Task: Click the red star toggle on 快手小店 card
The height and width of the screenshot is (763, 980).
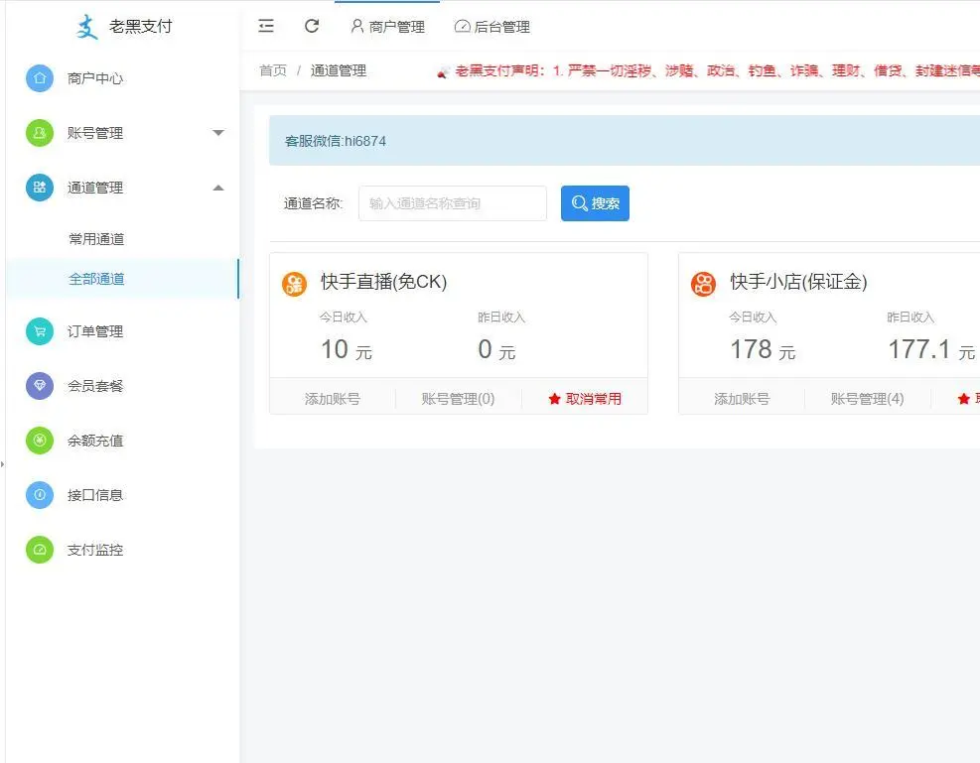Action: click(x=964, y=398)
